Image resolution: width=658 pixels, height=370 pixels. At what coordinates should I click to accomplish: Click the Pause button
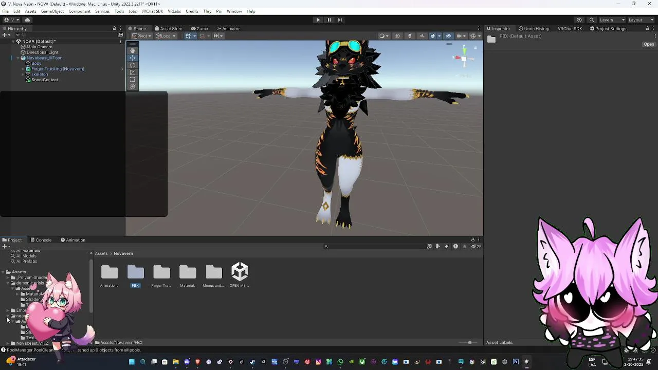[x=329, y=20]
